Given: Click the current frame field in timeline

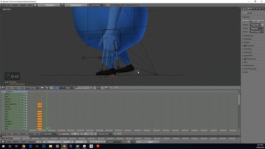Looking at the screenshot, I should point(81,142).
